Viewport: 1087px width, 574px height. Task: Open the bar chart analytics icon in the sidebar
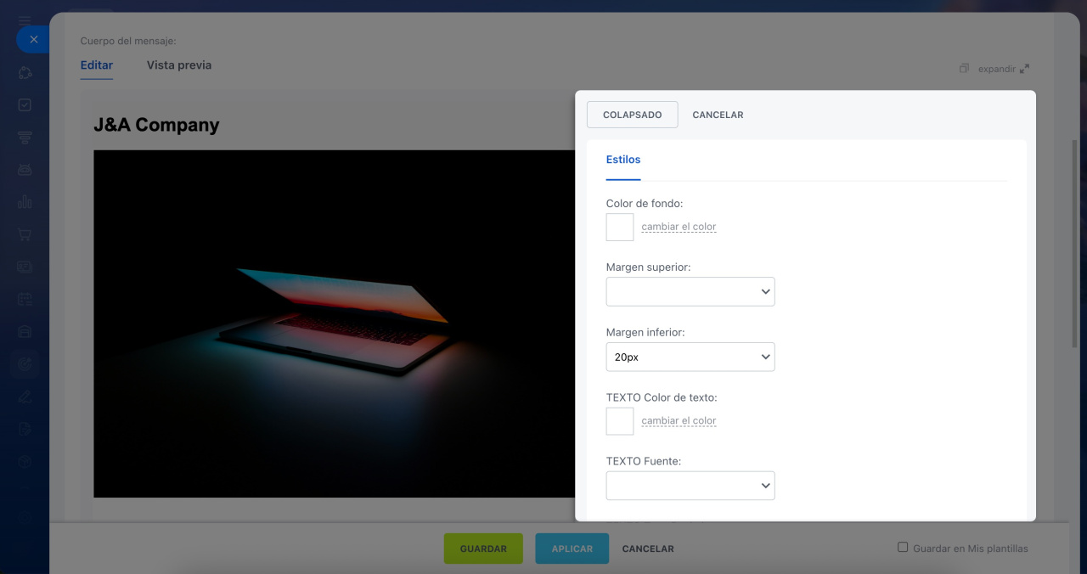point(25,202)
